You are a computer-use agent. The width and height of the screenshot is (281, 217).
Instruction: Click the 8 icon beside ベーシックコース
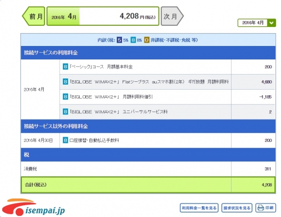[x=65, y=67]
